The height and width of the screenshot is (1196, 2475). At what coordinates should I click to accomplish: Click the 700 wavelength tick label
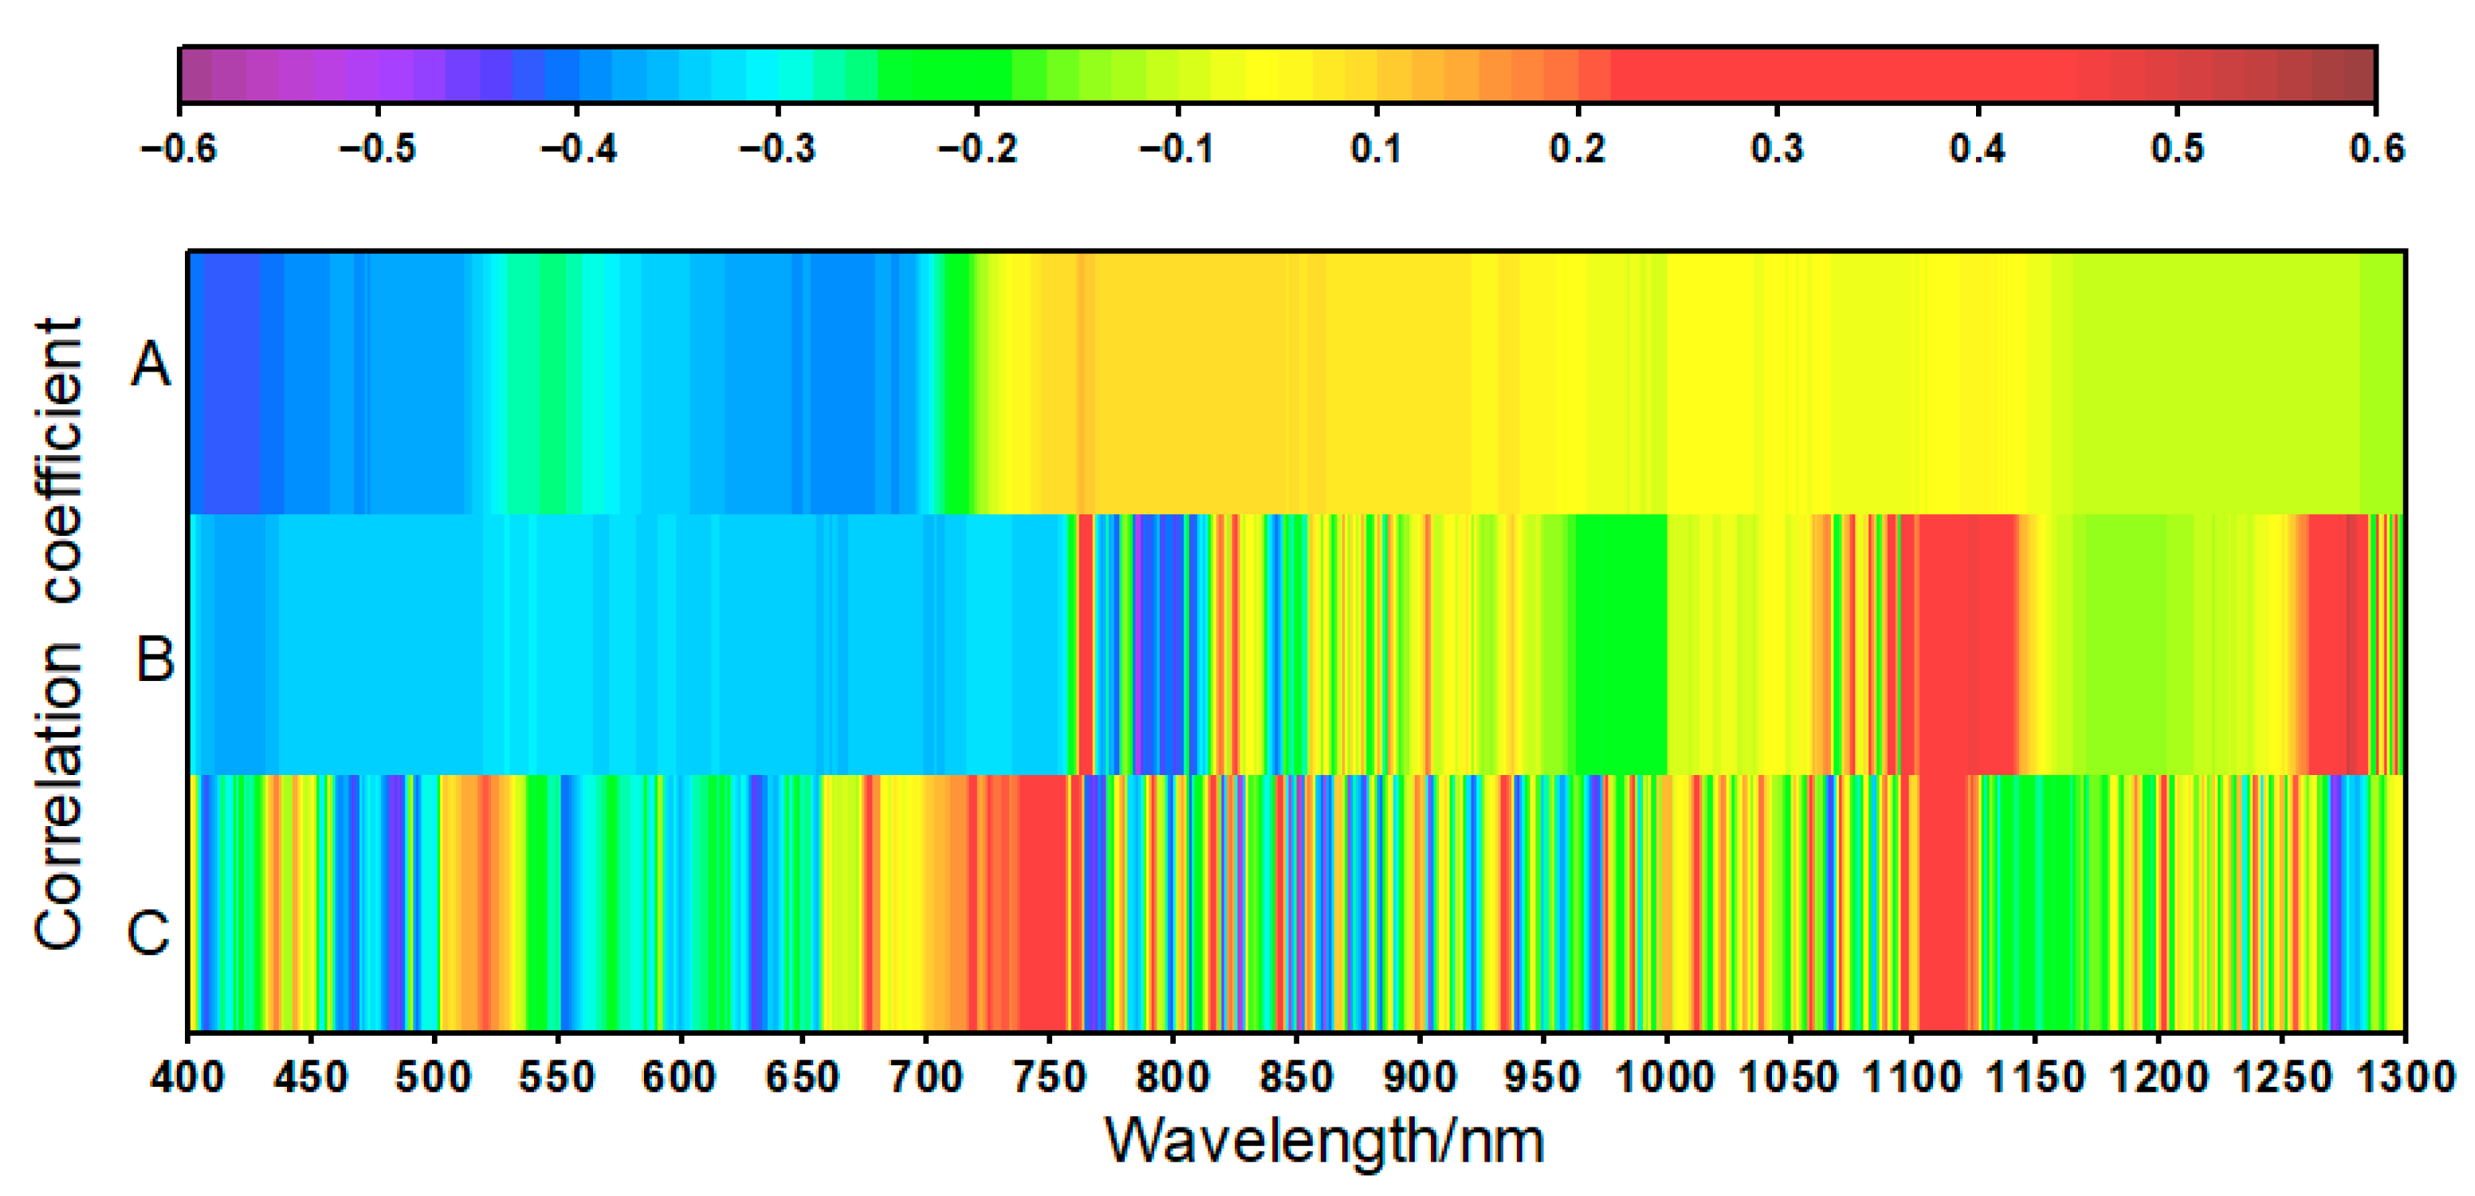point(926,1076)
